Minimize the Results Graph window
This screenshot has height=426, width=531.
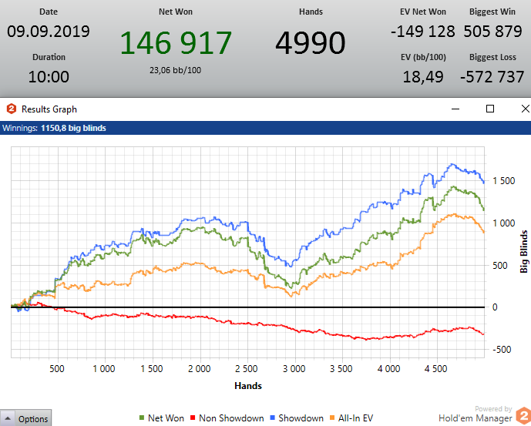pyautogui.click(x=455, y=109)
